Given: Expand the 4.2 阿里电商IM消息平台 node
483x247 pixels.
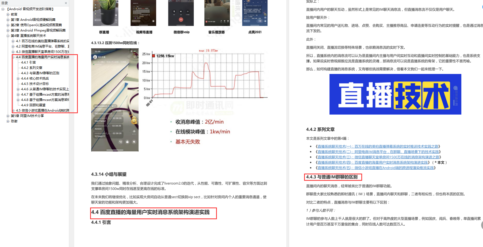Looking at the screenshot, I should [13, 46].
